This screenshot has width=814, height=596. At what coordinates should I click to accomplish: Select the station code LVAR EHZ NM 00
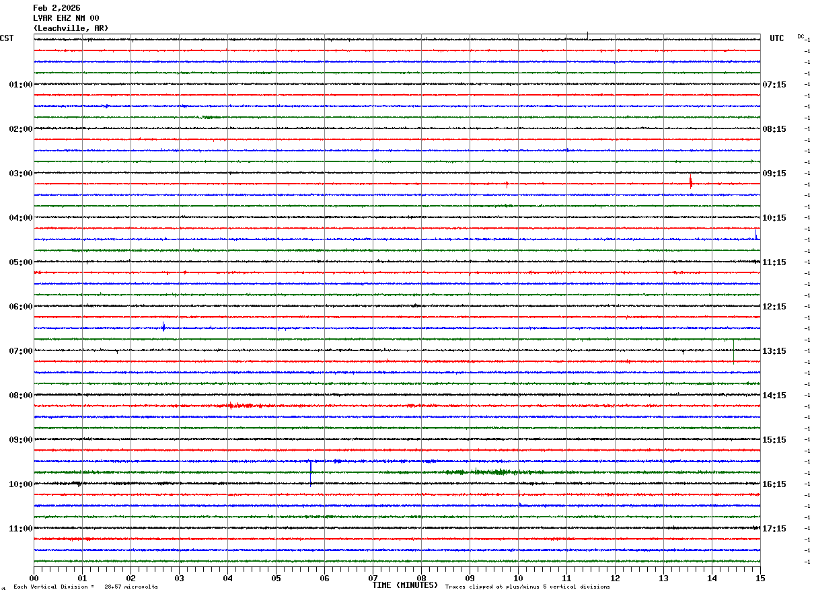click(66, 18)
